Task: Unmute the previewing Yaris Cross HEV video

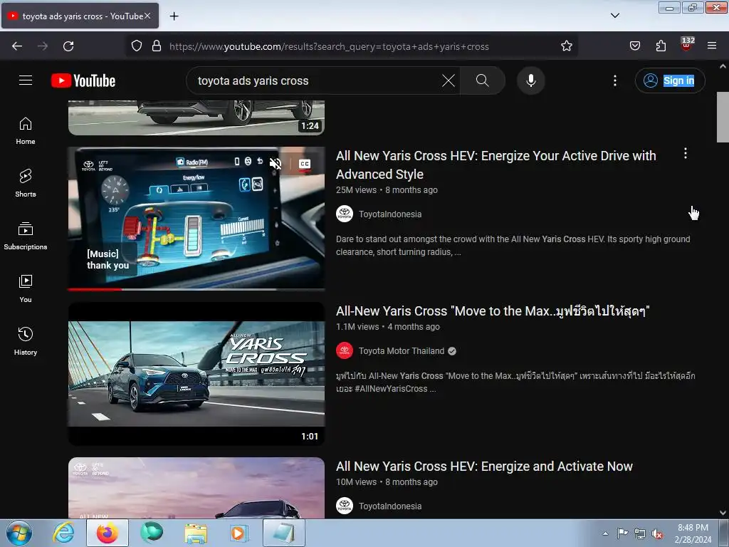Action: click(276, 163)
